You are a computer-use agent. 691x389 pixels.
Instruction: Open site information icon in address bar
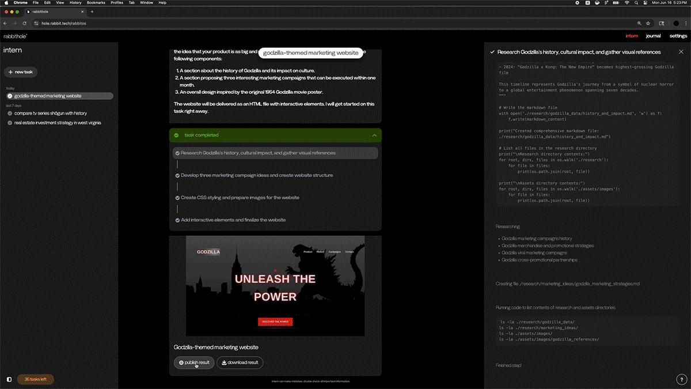(x=36, y=23)
